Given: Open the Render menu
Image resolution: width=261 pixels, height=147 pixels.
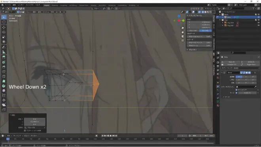Looking at the screenshot, I should click(21, 5).
